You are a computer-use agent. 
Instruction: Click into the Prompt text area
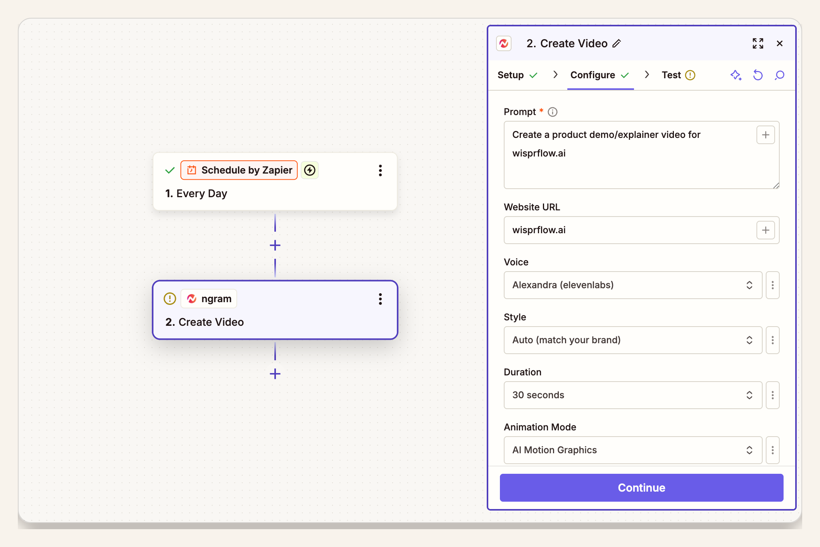pos(641,155)
